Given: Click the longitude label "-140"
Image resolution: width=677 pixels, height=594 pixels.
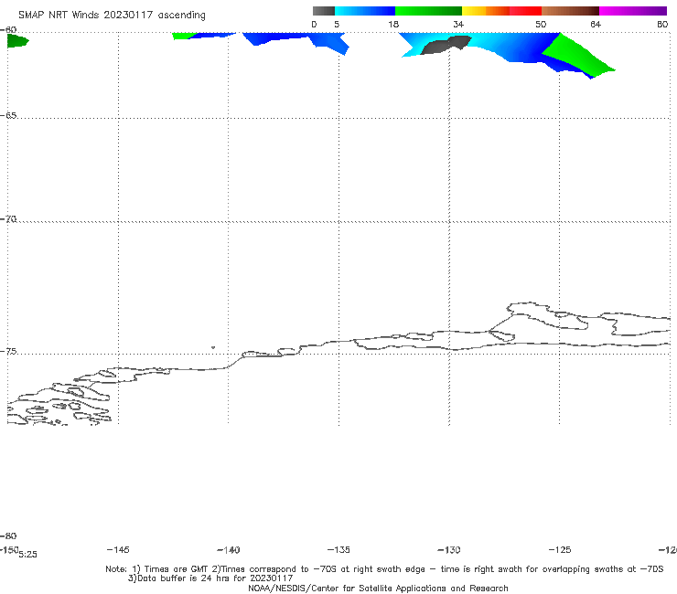Looking at the screenshot, I should 229,549.
